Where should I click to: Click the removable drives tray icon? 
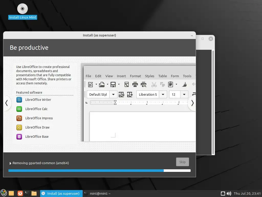pyautogui.click(x=223, y=193)
